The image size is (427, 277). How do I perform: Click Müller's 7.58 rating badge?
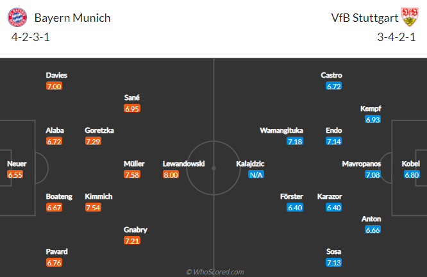click(133, 174)
